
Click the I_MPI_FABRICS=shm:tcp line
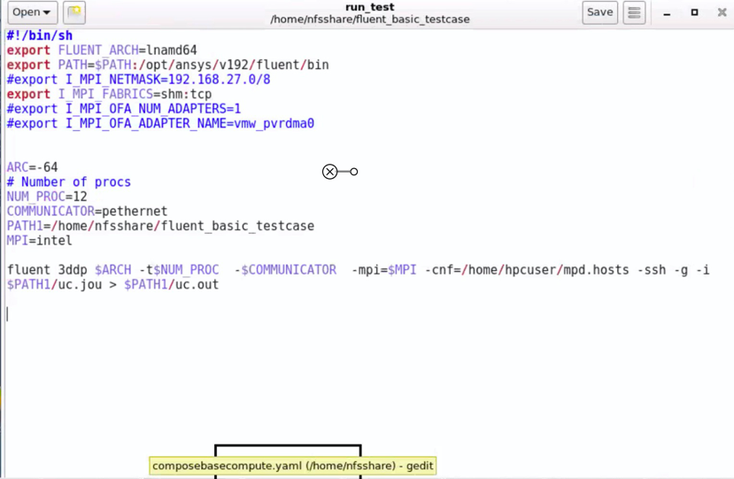[109, 94]
